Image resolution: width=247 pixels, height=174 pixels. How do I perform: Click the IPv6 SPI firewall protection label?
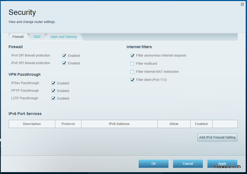pos(31,63)
